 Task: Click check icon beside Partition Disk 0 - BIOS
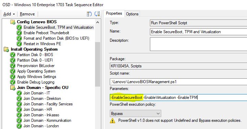point(13,55)
